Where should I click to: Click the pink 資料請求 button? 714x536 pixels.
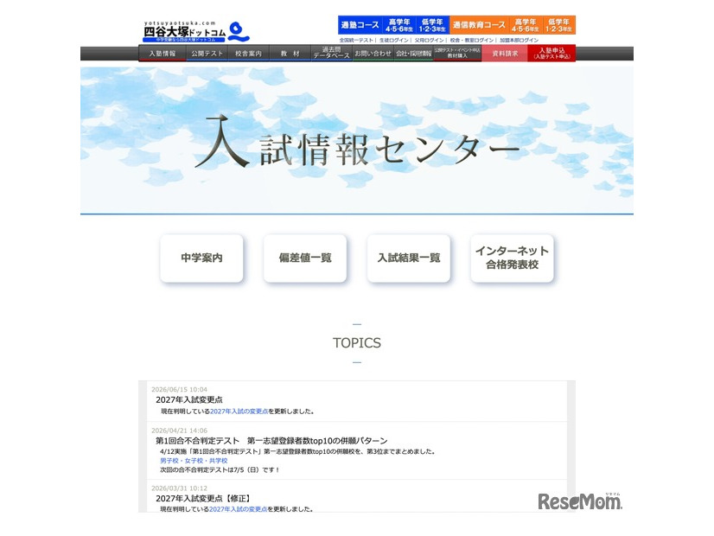(x=505, y=54)
